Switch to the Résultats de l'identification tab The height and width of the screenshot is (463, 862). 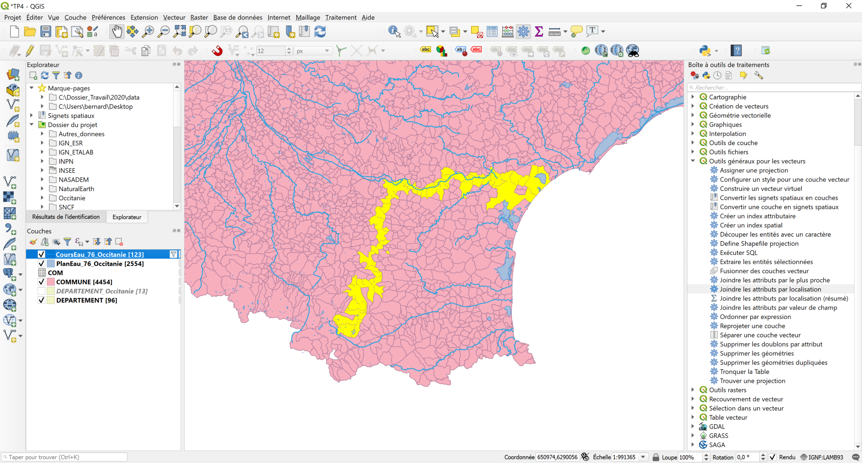pos(65,217)
